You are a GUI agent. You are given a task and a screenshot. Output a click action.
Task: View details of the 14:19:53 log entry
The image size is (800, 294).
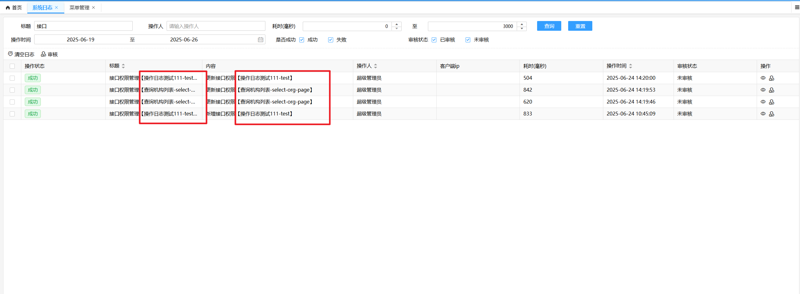tap(763, 90)
